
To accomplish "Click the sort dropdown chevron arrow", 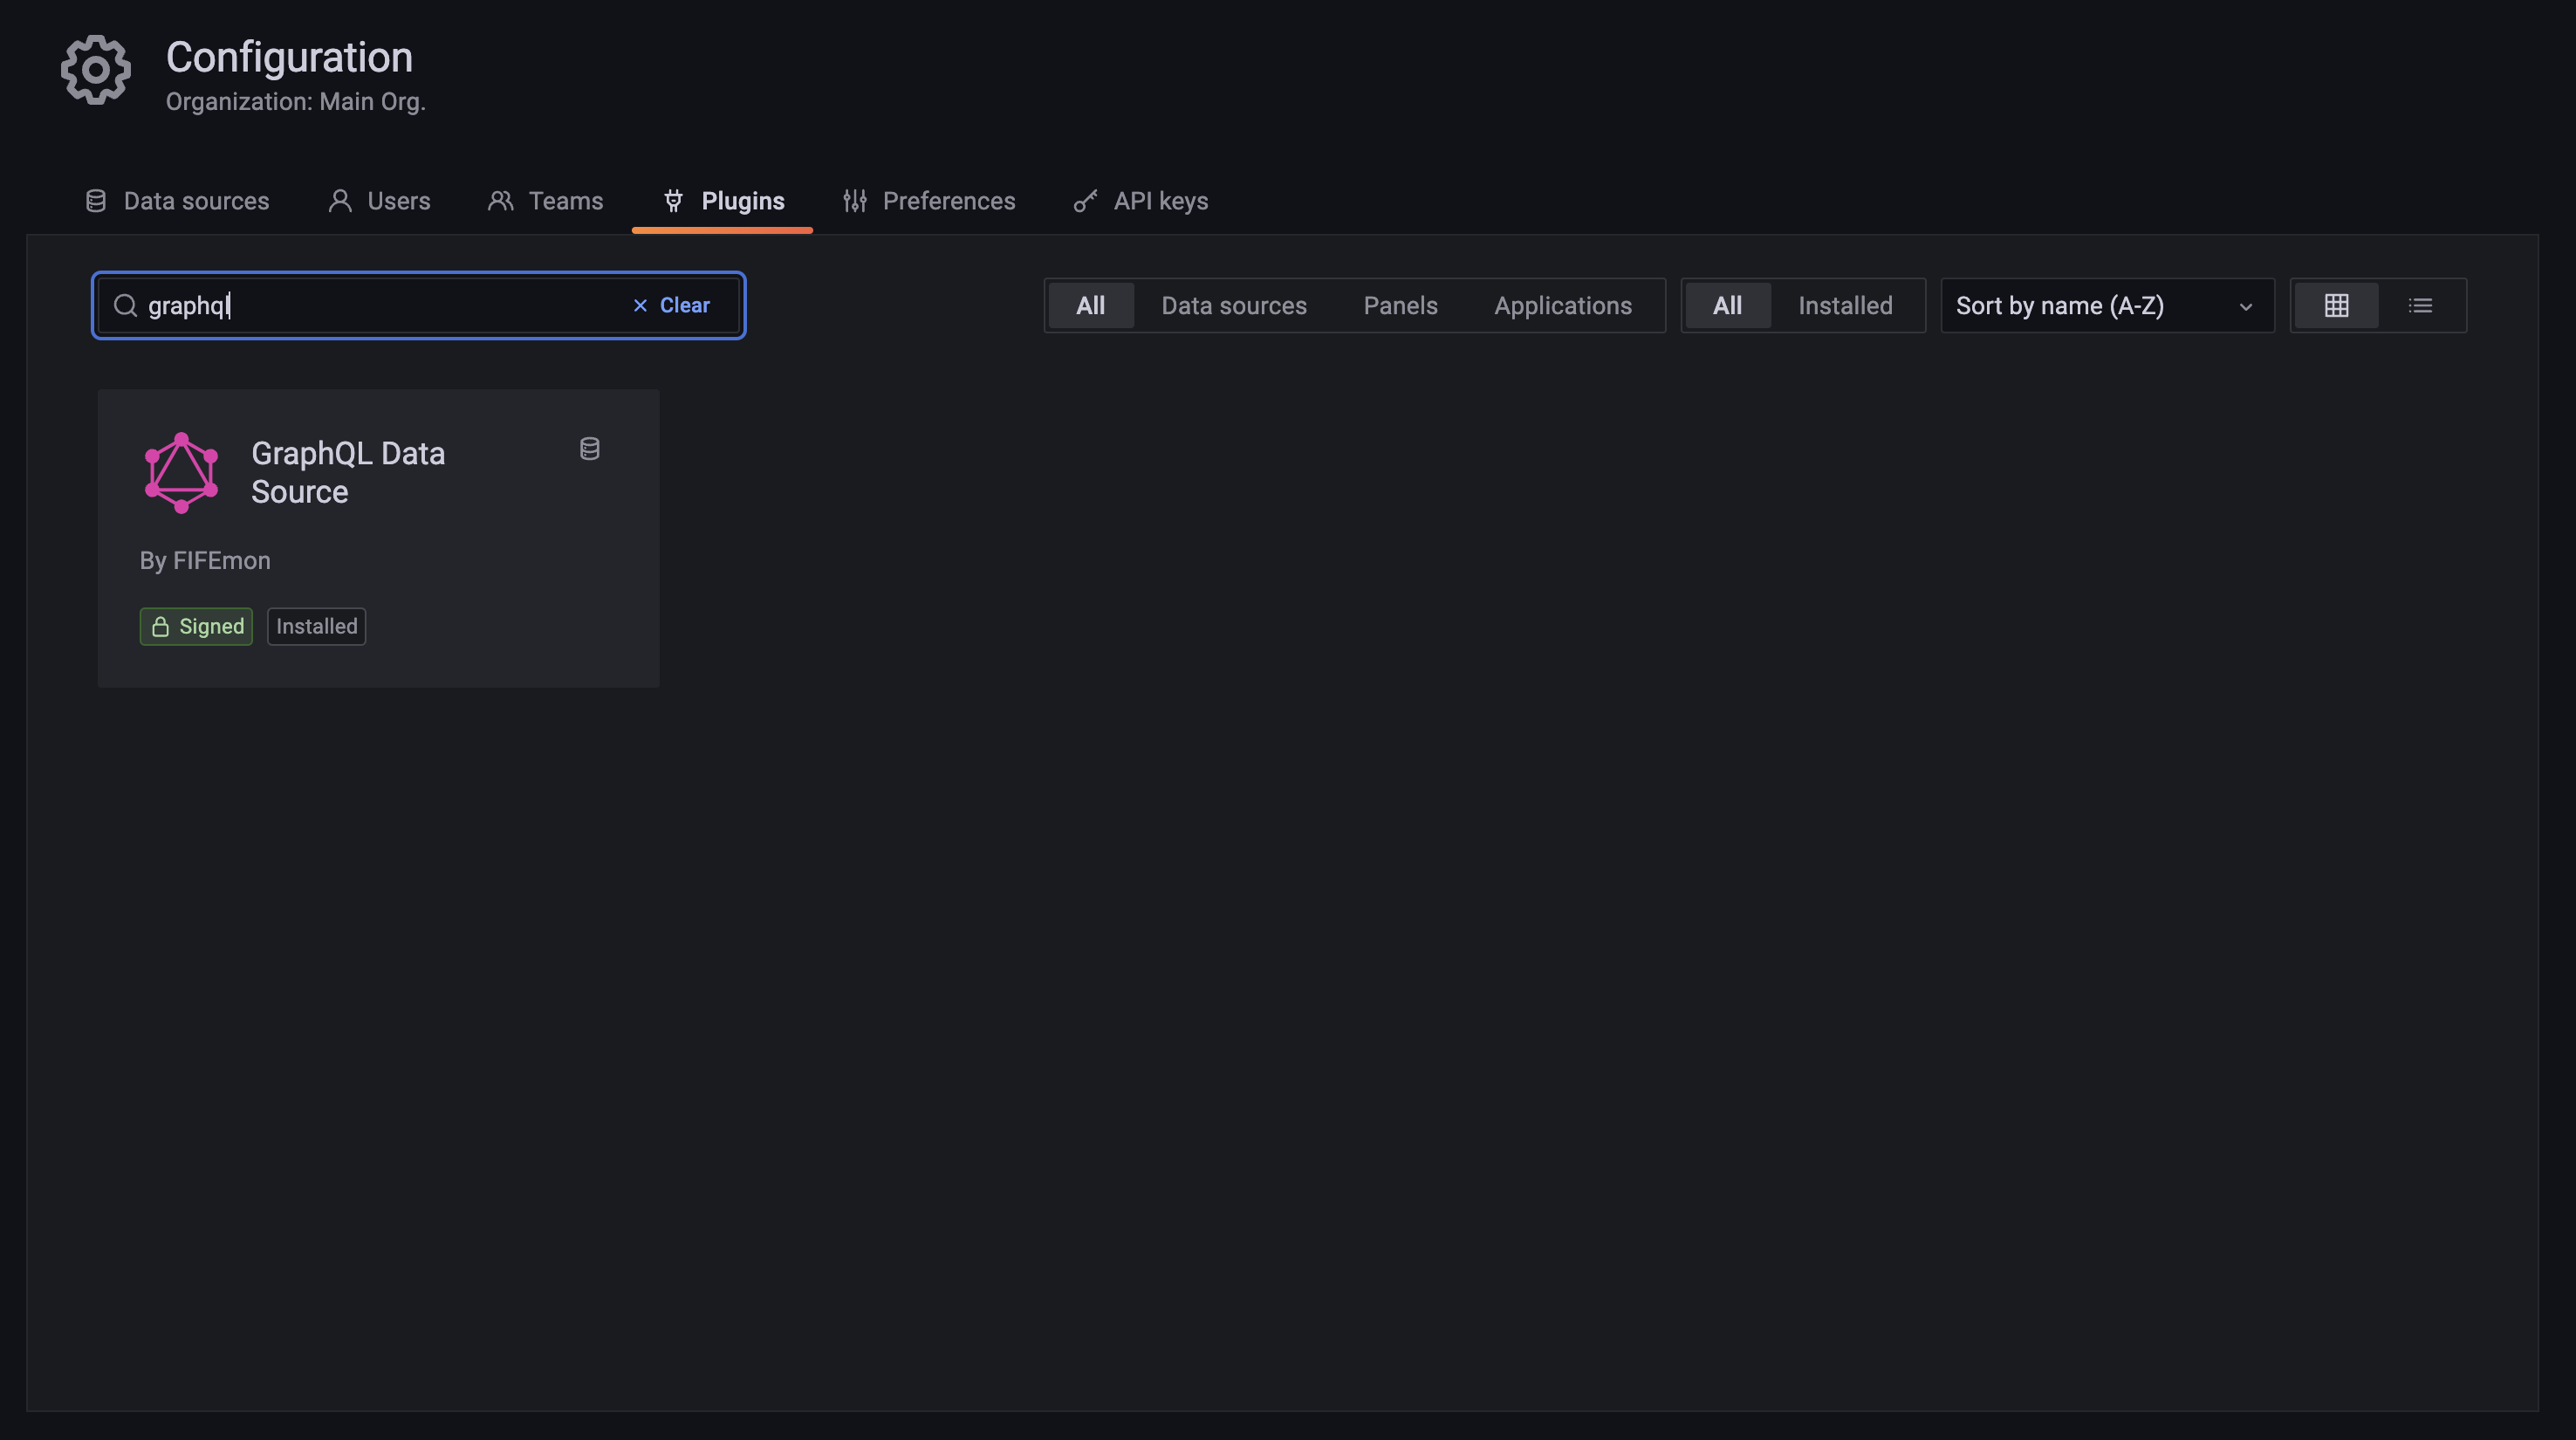I will tap(2245, 307).
